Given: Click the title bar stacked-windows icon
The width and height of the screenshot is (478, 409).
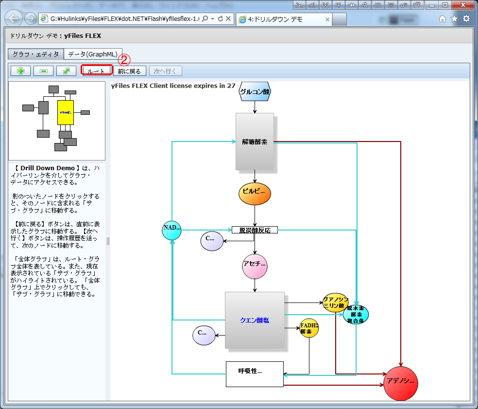Looking at the screenshot, I should [x=417, y=5].
